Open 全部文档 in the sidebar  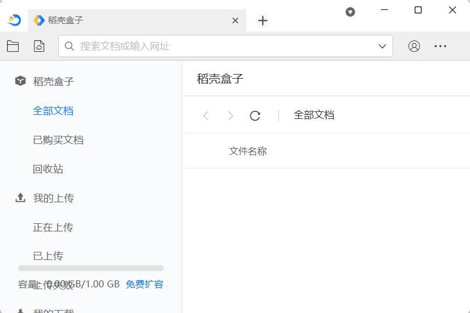(53, 111)
